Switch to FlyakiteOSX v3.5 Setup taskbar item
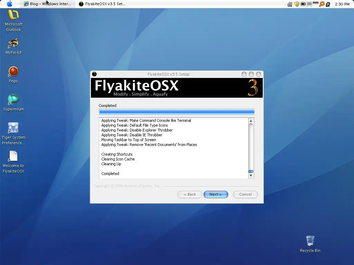This screenshot has width=354, height=265. click(x=103, y=4)
